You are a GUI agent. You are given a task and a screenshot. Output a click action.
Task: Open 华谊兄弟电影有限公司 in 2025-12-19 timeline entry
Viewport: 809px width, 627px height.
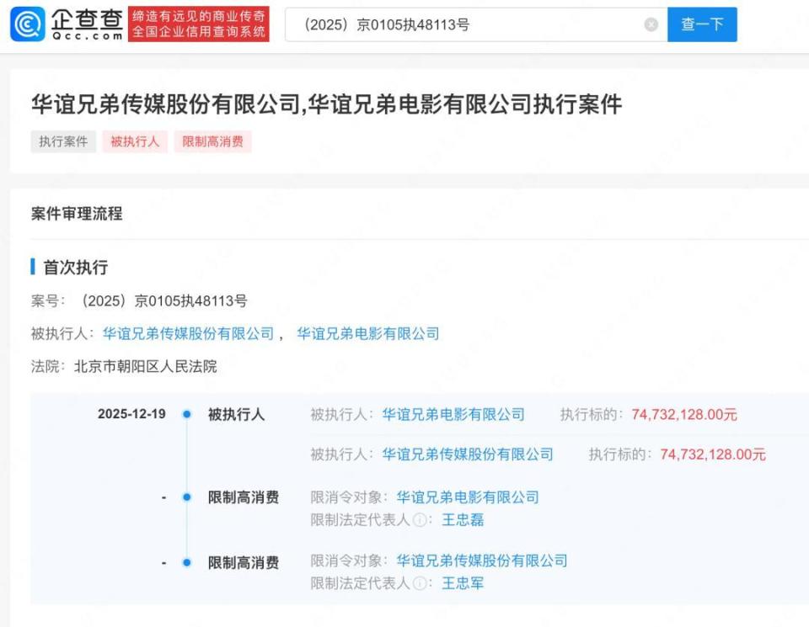click(x=453, y=414)
